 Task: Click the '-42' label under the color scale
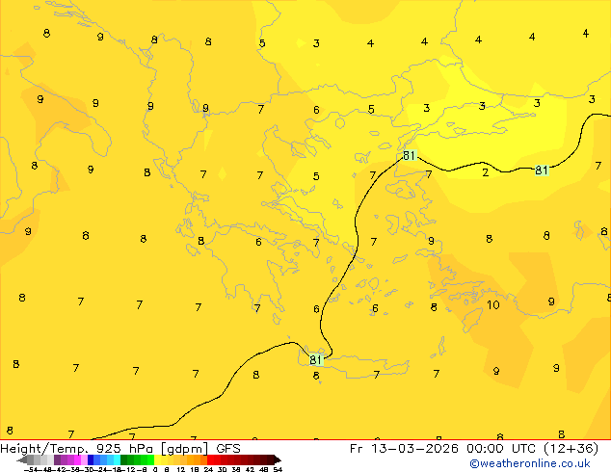[x=60, y=470]
